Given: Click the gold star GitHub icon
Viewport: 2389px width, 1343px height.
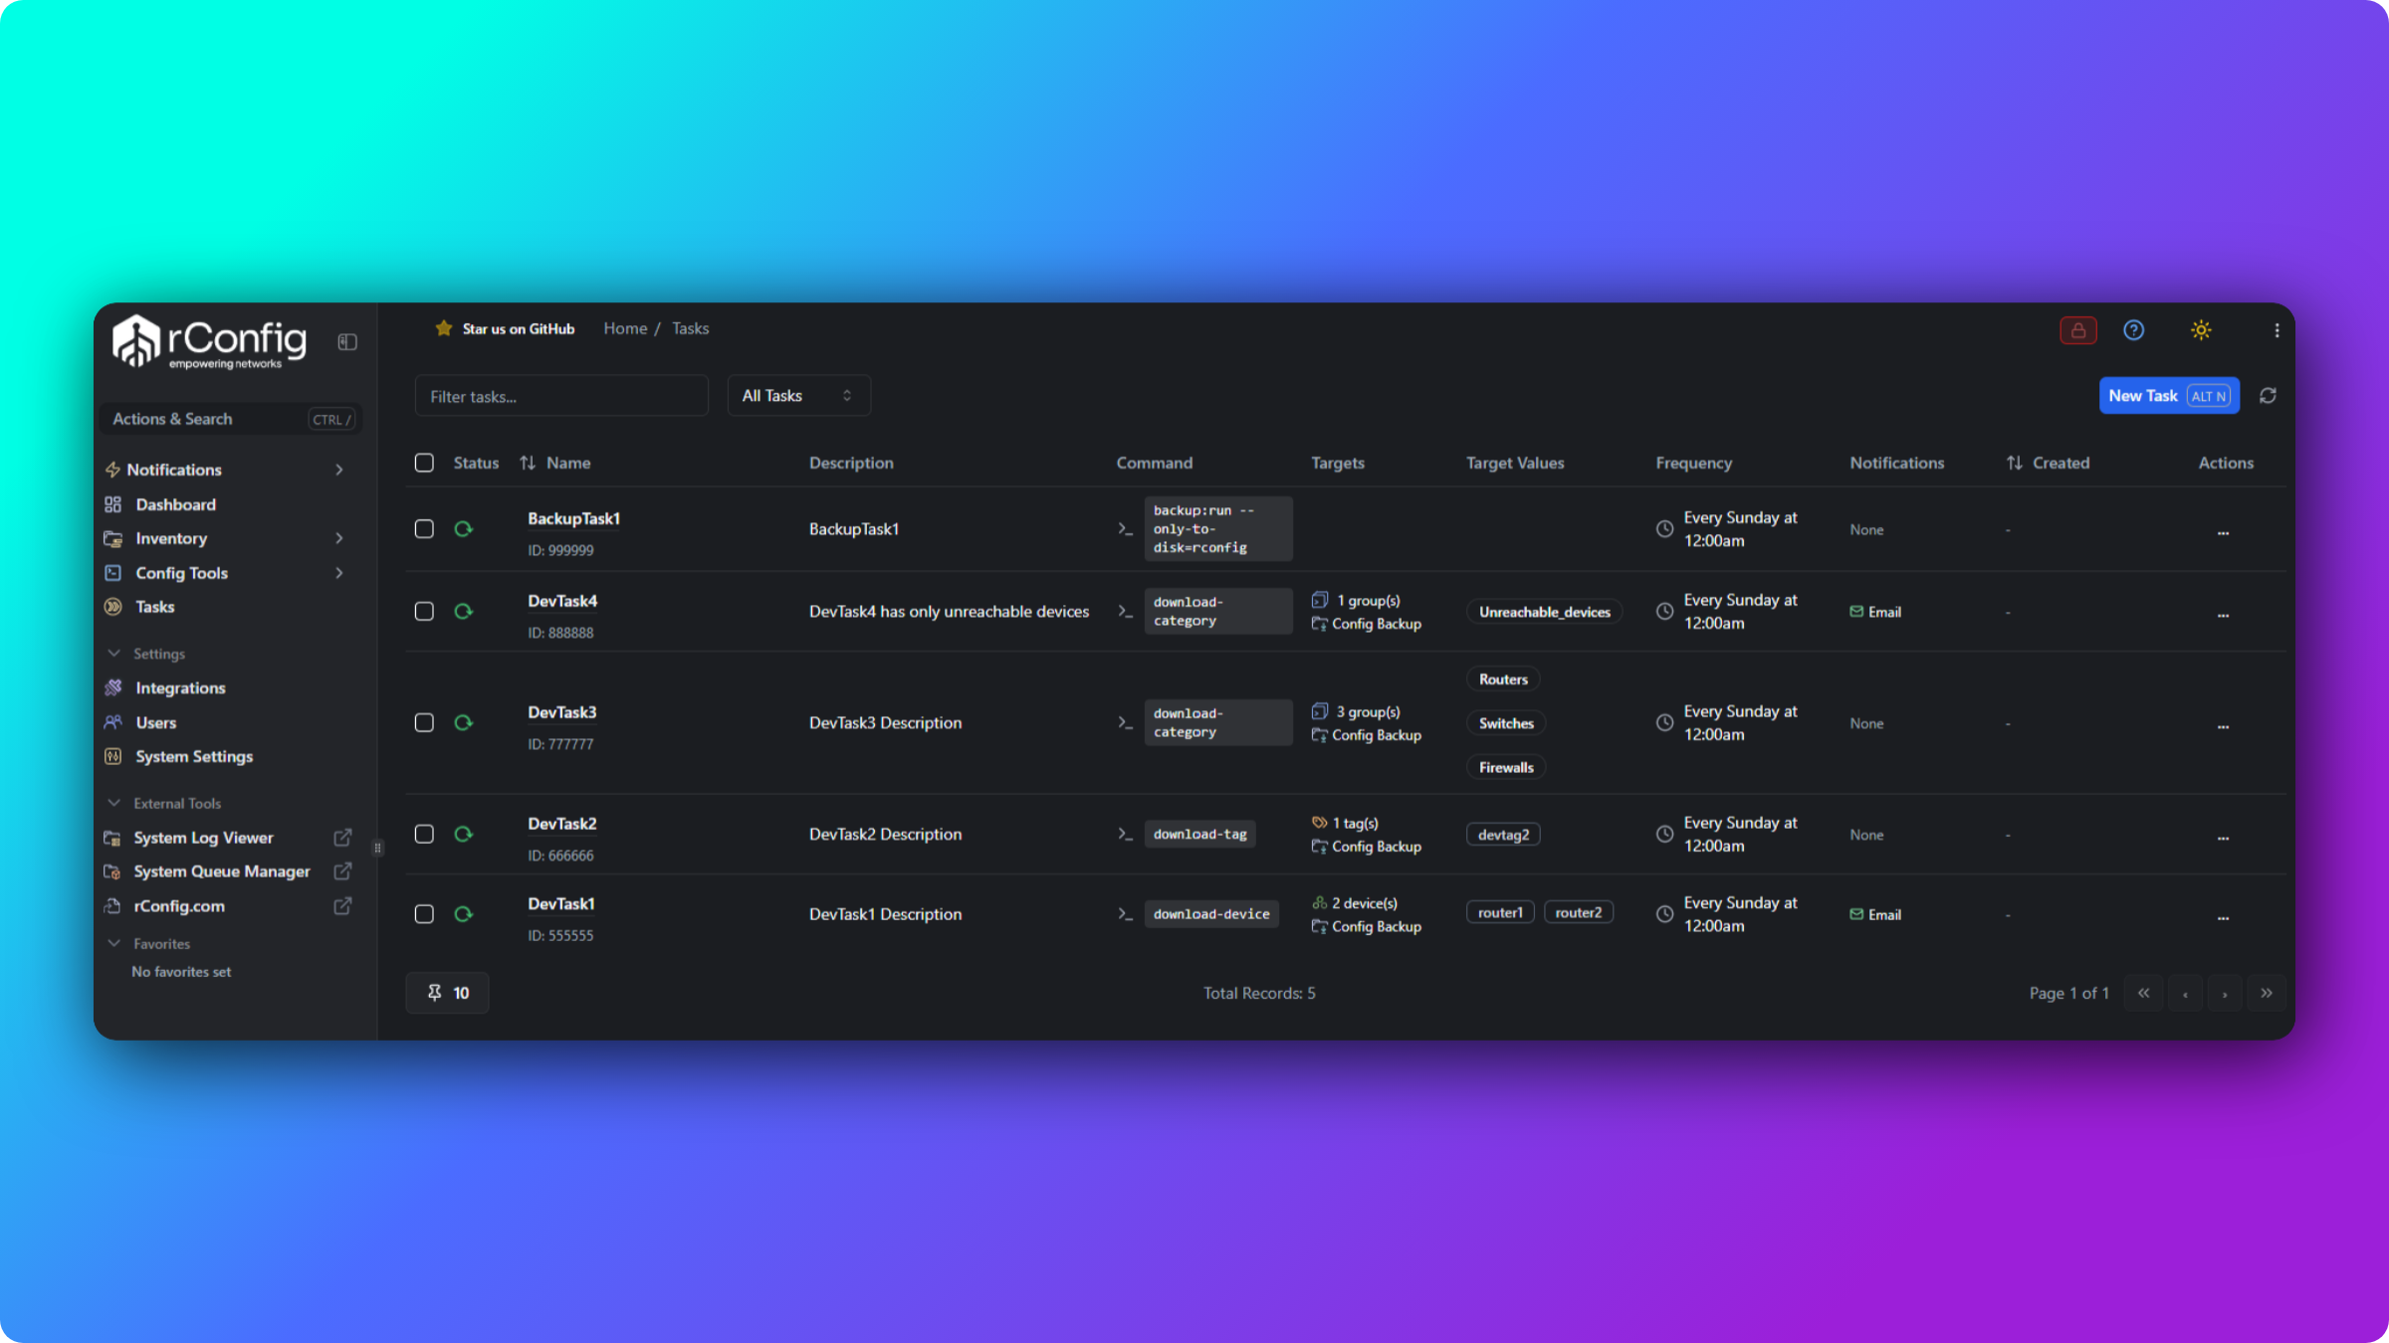Looking at the screenshot, I should tap(444, 328).
